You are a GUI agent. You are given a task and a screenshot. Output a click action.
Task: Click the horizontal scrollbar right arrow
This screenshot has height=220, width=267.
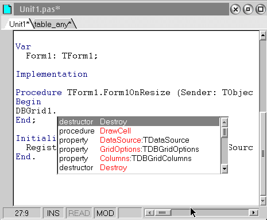(x=254, y=213)
